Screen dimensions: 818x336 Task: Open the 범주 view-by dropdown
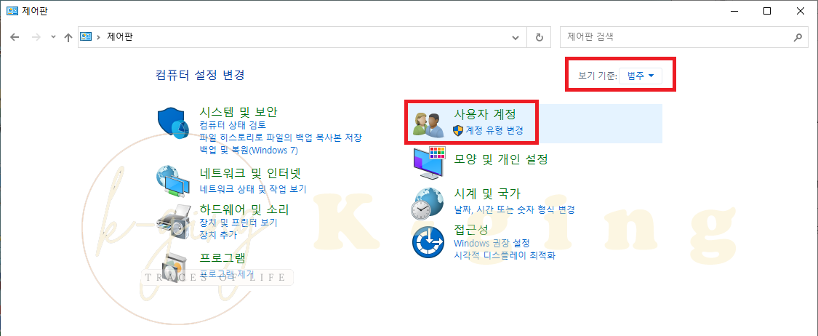click(x=641, y=76)
